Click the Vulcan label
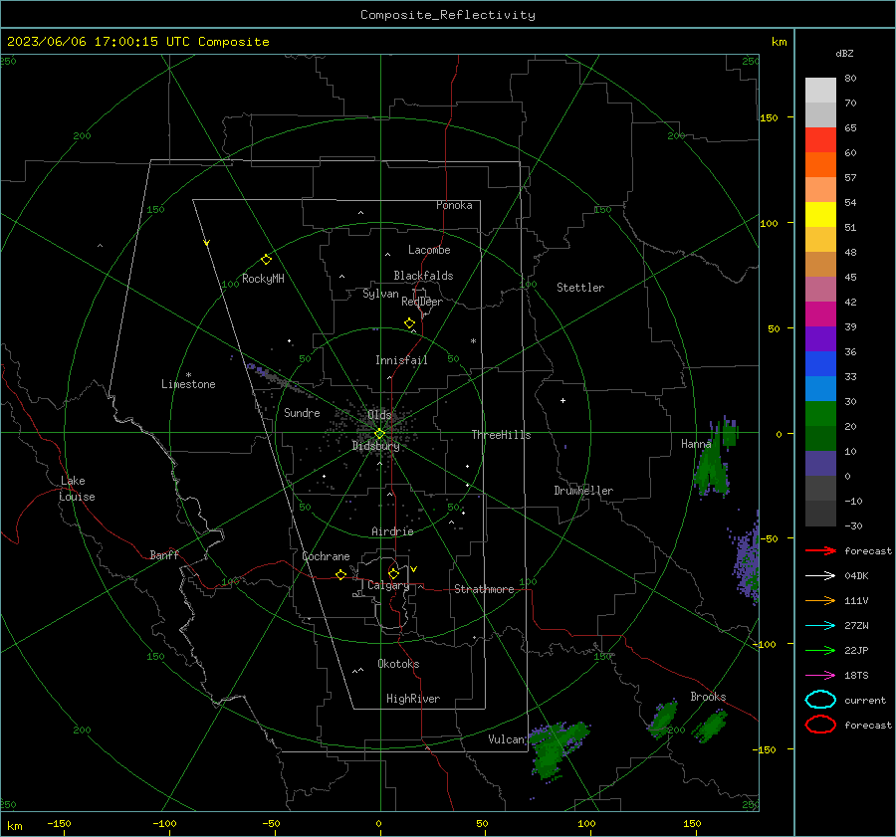This screenshot has width=896, height=837. [x=506, y=739]
